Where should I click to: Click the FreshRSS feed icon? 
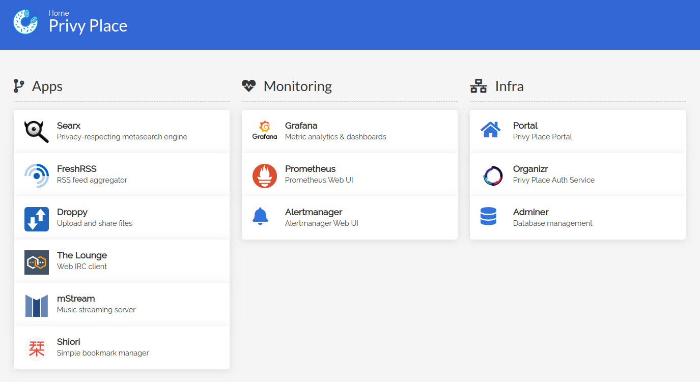37,175
